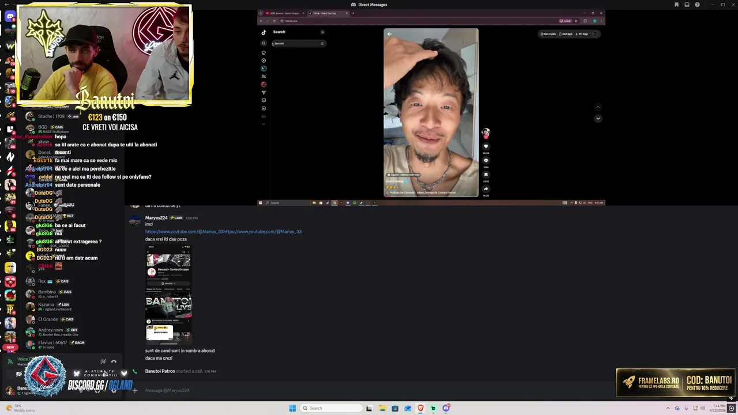Open Discord user settings gear icon
The image size is (738, 415).
click(x=114, y=390)
